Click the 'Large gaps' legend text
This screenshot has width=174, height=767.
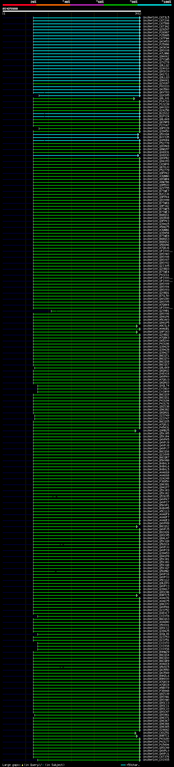12,765
